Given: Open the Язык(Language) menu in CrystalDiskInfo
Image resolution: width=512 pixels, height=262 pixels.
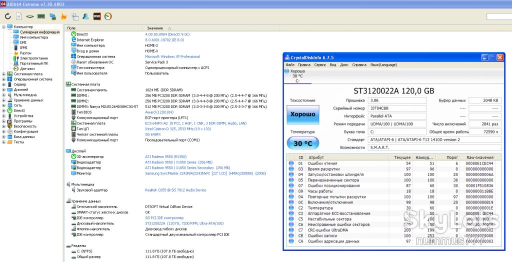Looking at the screenshot, I should click(x=383, y=64).
